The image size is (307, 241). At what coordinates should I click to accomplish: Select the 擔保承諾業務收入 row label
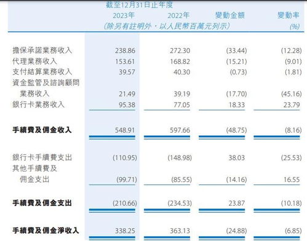tap(42, 50)
